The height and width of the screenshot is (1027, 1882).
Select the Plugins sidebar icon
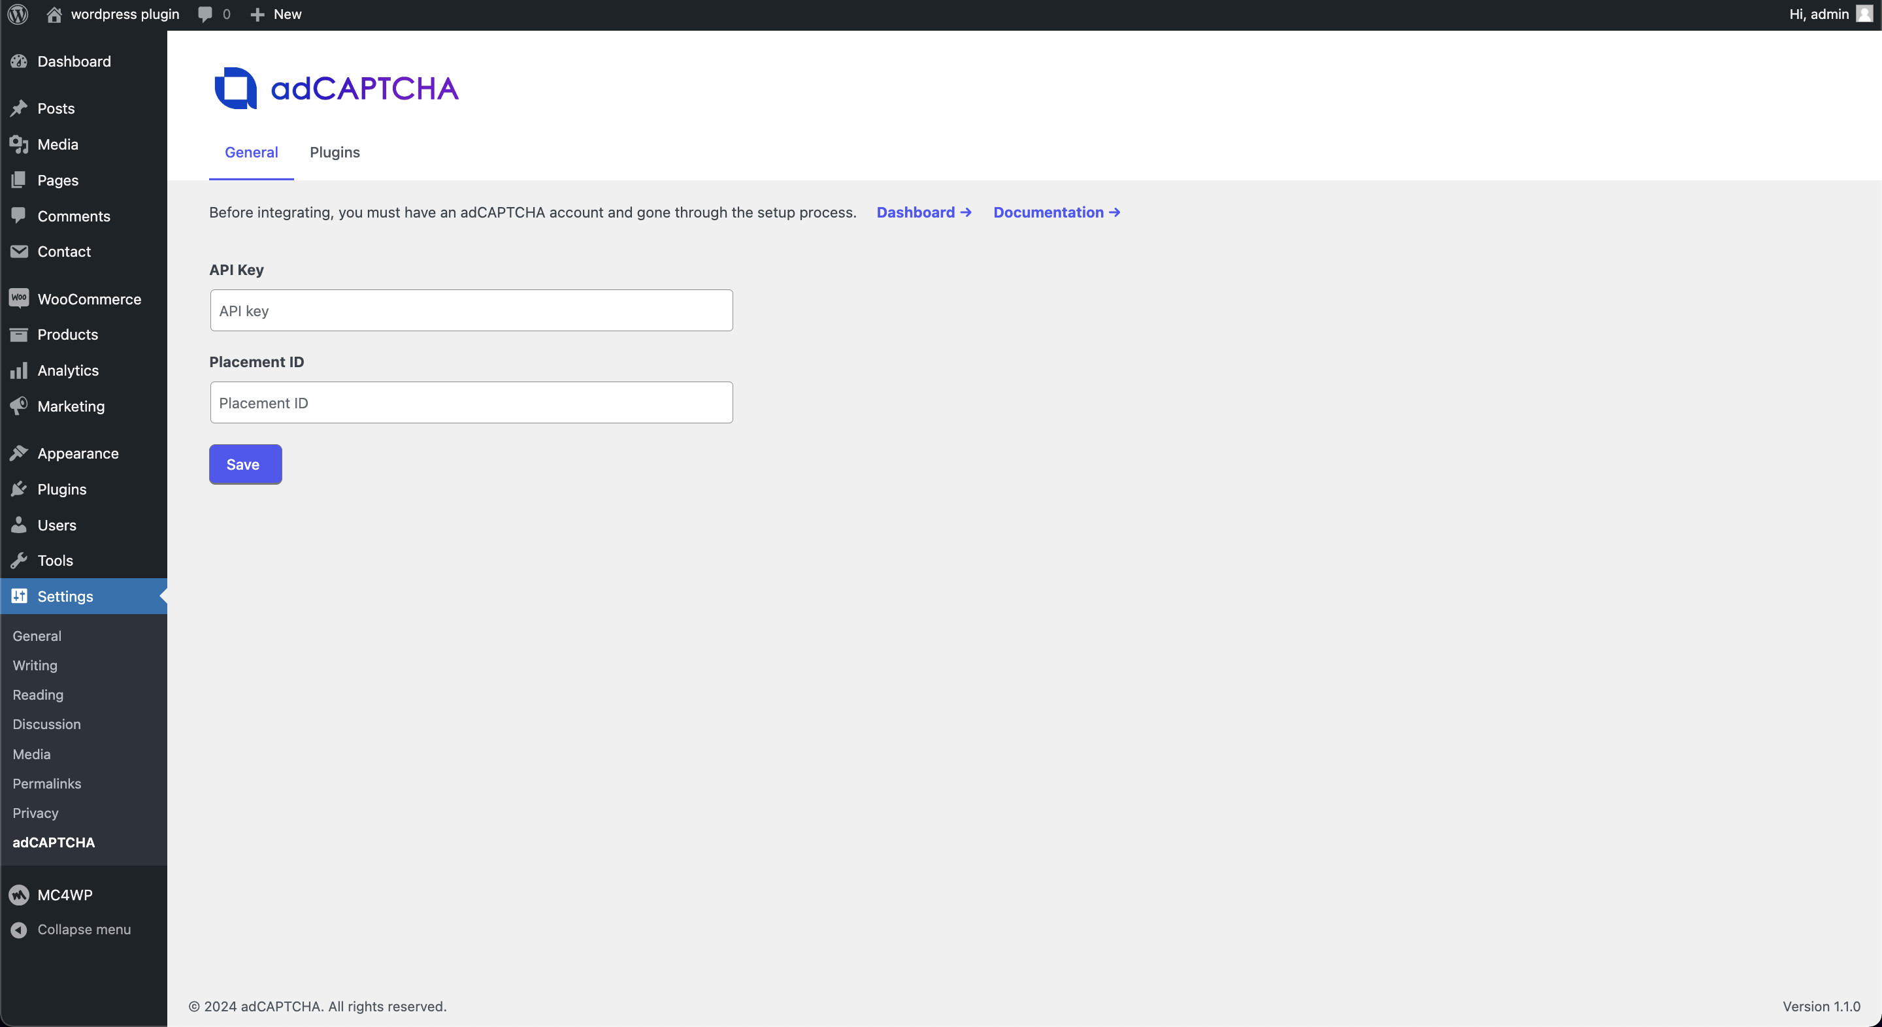[19, 489]
